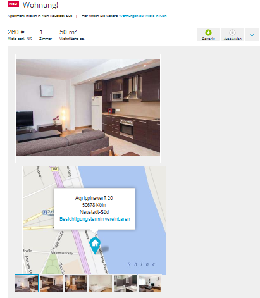Click the Agrippinawerft 20 address text
Image resolution: width=260 pixels, height=298 pixels.
(x=94, y=198)
